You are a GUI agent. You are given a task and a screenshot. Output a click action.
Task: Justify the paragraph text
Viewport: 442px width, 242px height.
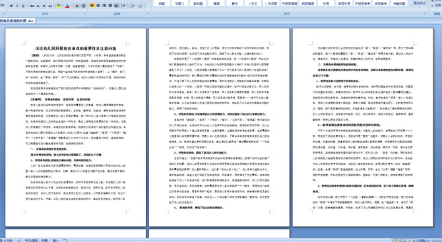coord(110,6)
